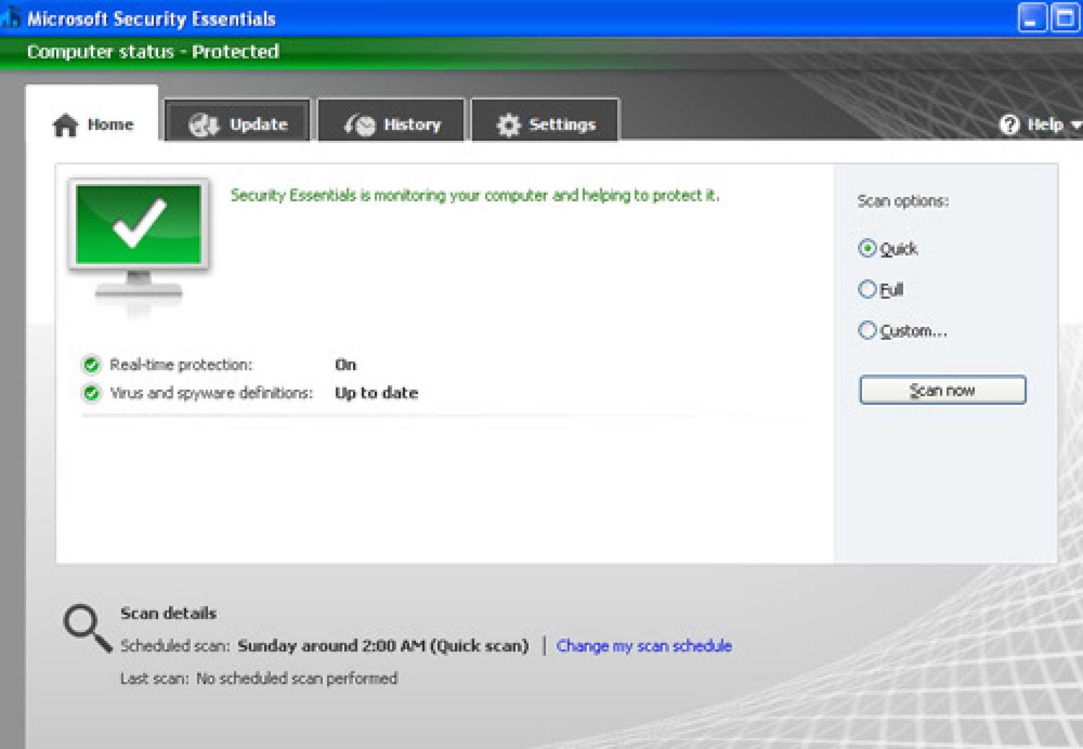1083x749 pixels.
Task: Click the Help question mark icon
Action: point(1009,125)
